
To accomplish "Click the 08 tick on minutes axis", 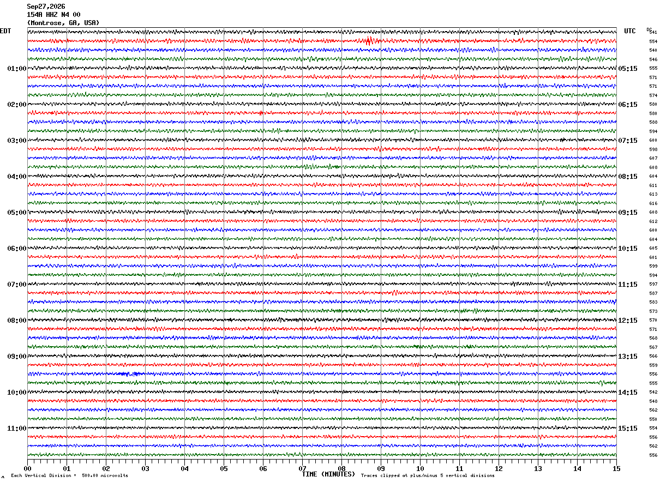I will pyautogui.click(x=341, y=468).
